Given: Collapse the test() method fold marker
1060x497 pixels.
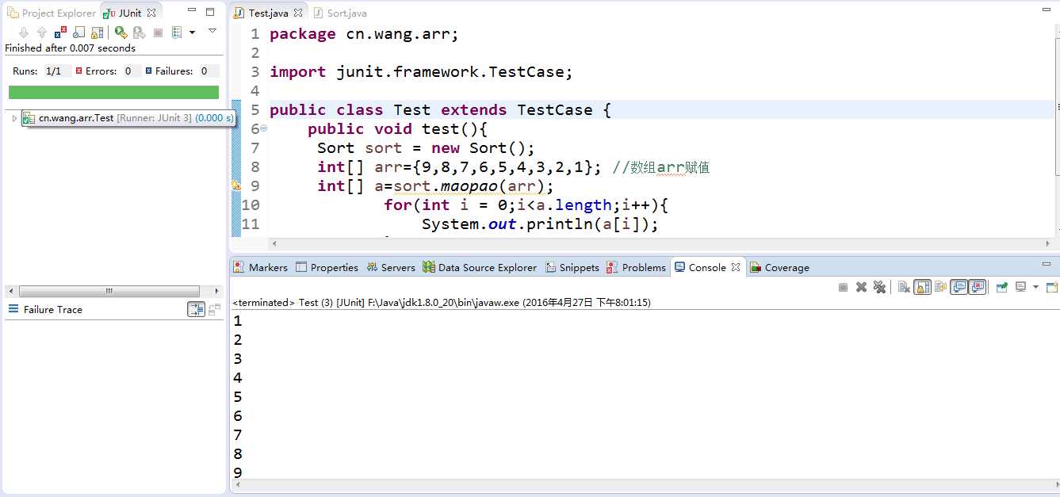Looking at the screenshot, I should pyautogui.click(x=264, y=128).
